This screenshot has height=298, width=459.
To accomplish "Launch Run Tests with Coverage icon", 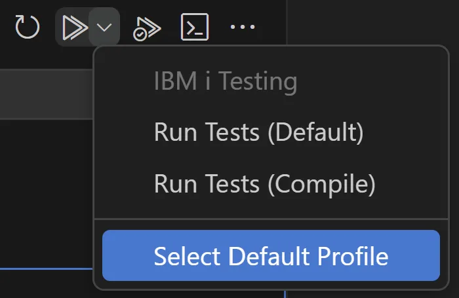I will click(x=147, y=28).
